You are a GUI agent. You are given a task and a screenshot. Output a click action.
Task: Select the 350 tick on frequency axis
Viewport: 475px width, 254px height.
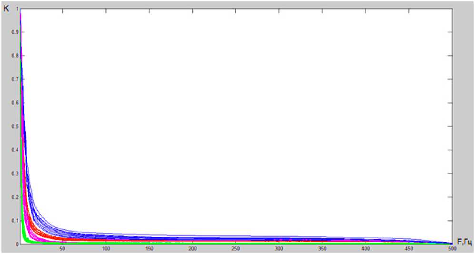tap(322, 249)
